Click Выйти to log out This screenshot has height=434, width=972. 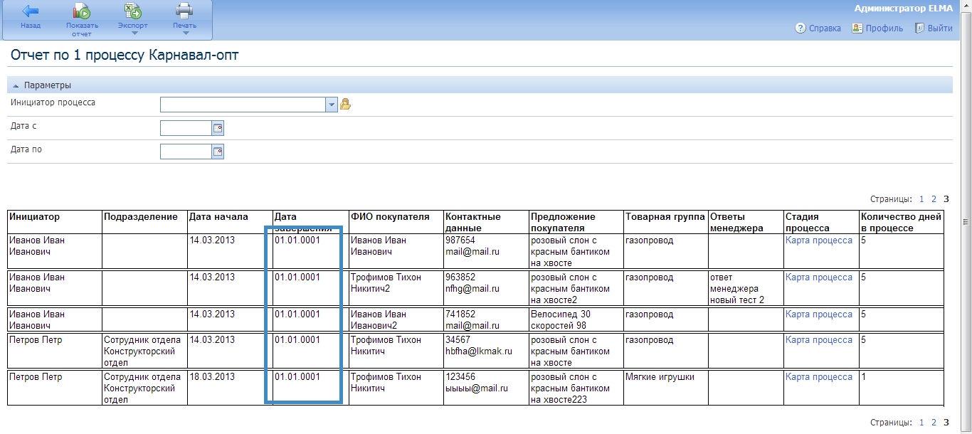point(934,28)
